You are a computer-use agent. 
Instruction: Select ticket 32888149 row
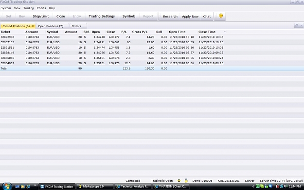(x=152, y=52)
